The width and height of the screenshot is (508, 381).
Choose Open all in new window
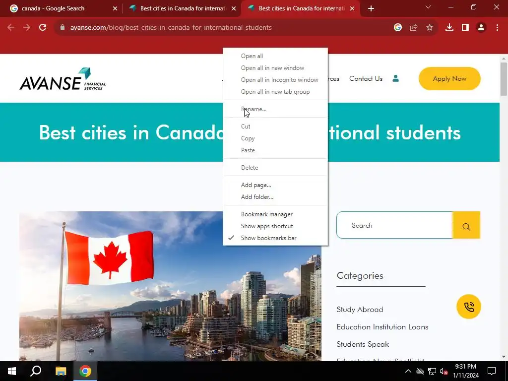click(275, 68)
